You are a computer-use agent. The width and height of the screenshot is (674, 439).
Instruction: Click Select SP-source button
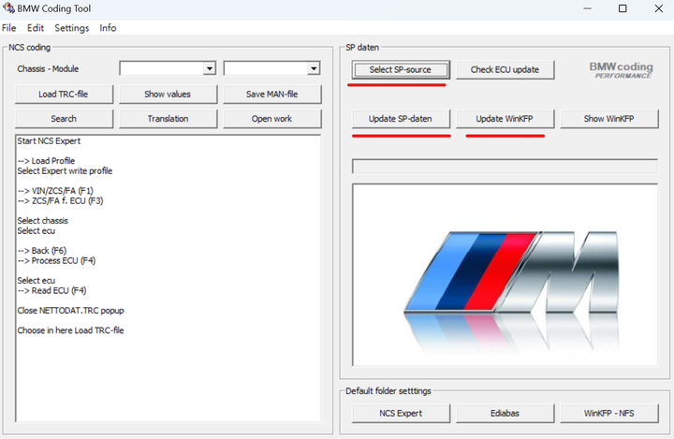coord(401,69)
